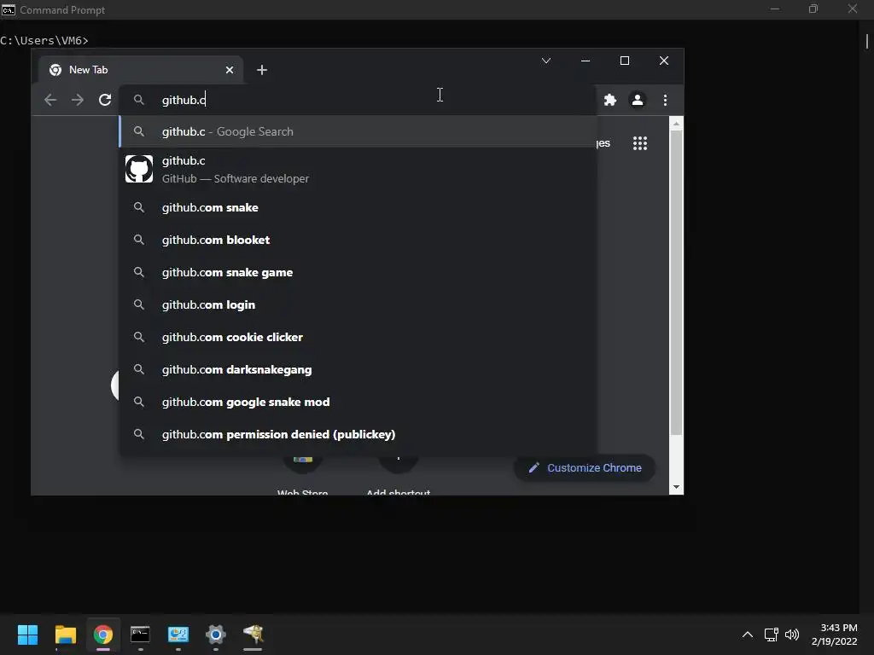Image resolution: width=874 pixels, height=655 pixels.
Task: Open the volume tray icon
Action: coord(791,635)
